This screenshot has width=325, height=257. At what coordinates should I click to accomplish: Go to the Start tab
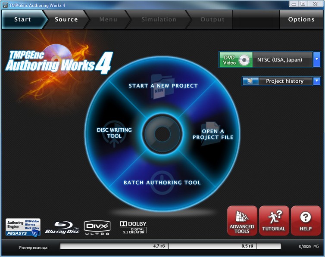tap(22, 19)
